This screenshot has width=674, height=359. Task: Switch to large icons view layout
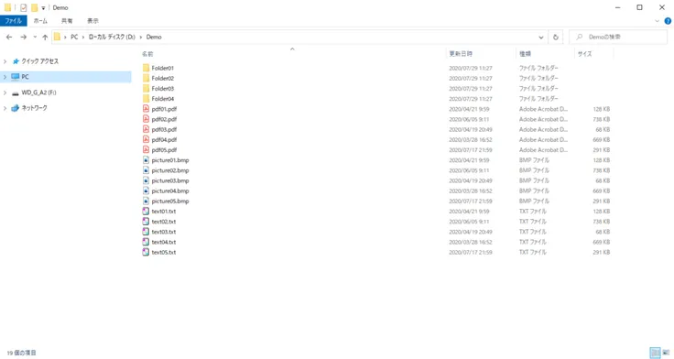[x=666, y=353]
